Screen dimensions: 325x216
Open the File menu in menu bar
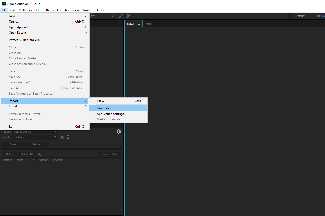(x=4, y=10)
